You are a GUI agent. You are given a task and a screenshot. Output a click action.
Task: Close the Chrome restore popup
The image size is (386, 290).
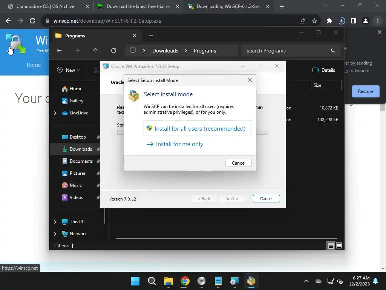tap(379, 32)
